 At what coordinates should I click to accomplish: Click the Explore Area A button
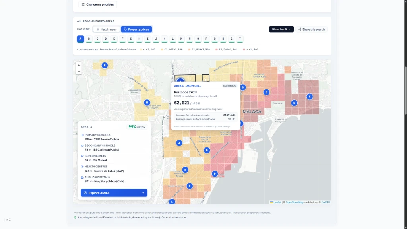tap(114, 193)
